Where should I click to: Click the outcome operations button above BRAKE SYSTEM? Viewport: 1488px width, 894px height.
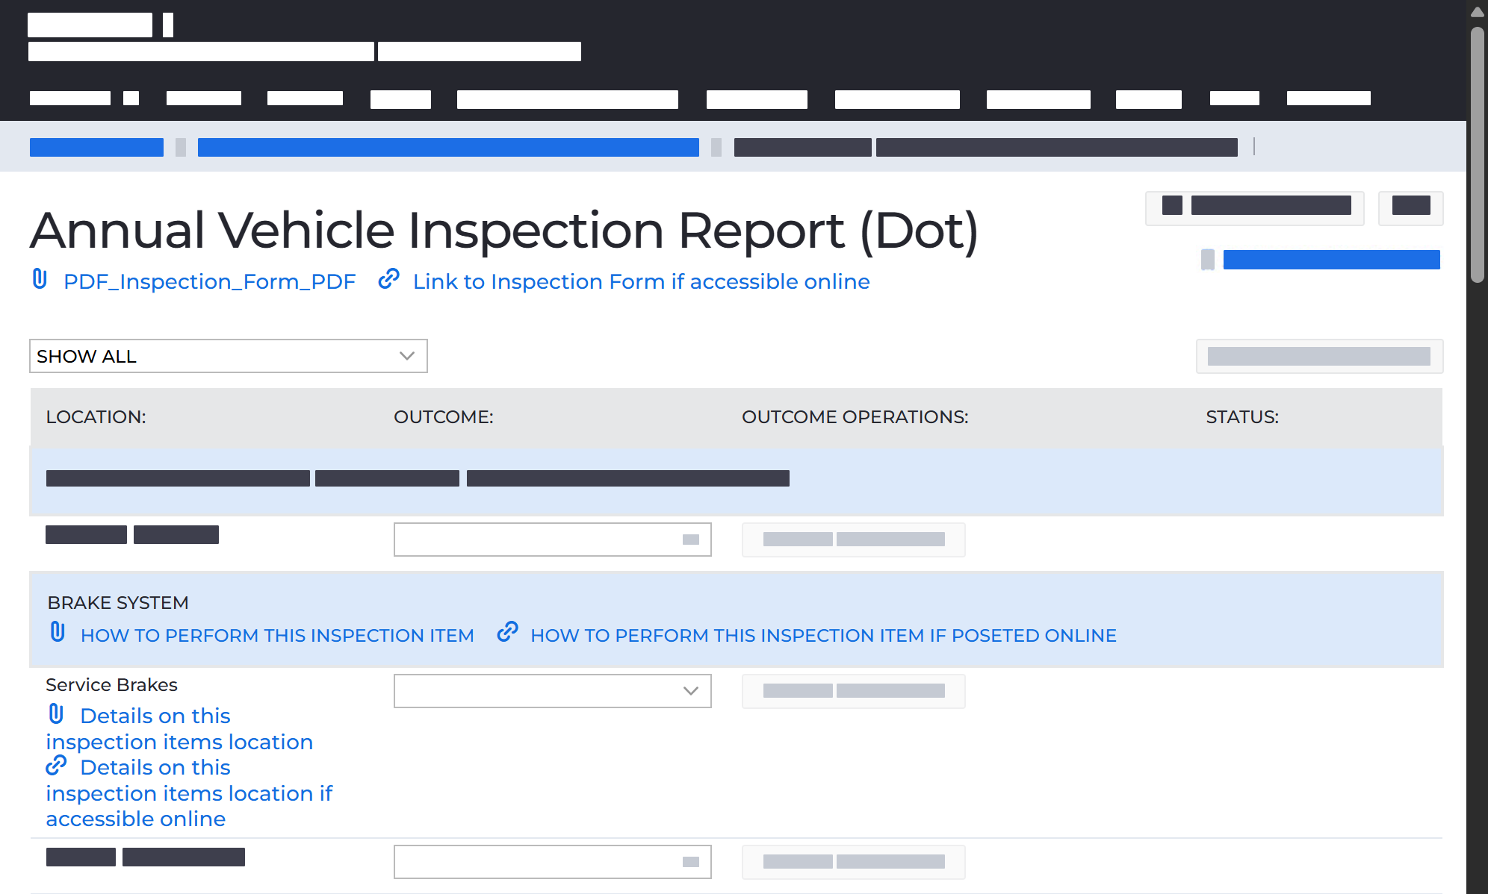tap(854, 540)
